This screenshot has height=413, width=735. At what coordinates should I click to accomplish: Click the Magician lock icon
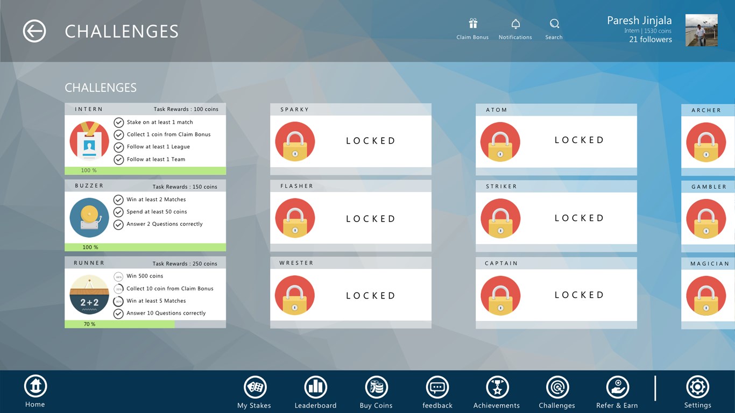pyautogui.click(x=706, y=296)
